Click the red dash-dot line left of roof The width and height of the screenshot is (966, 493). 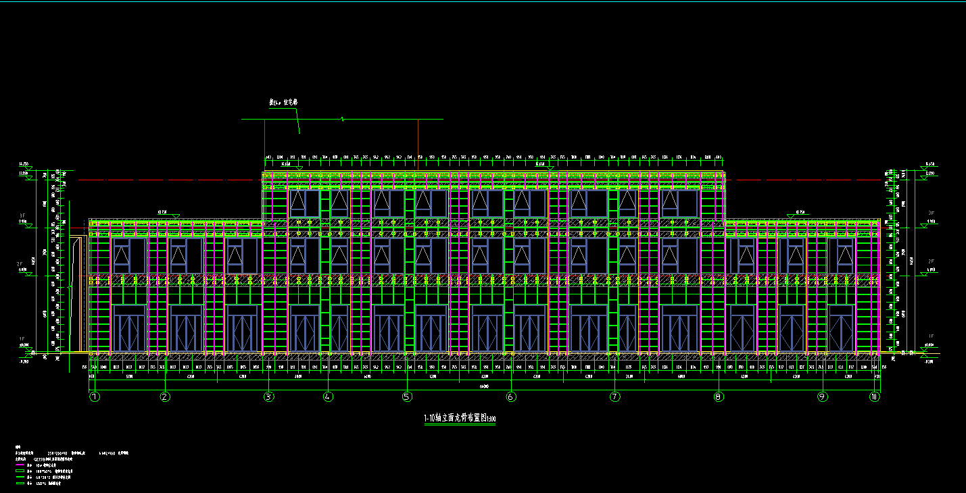pyautogui.click(x=169, y=180)
